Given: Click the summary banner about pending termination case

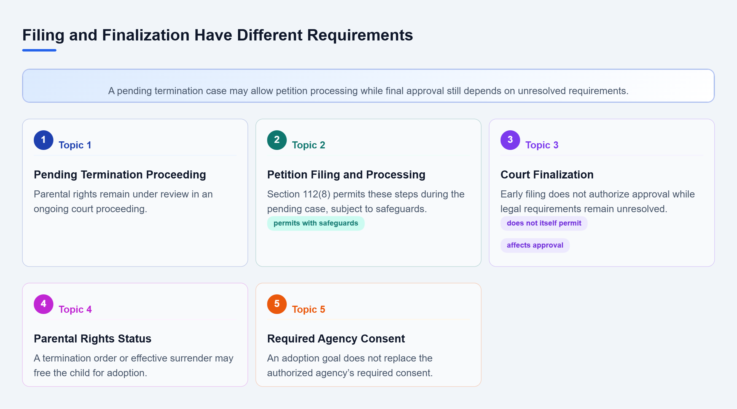Looking at the screenshot, I should (368, 86).
